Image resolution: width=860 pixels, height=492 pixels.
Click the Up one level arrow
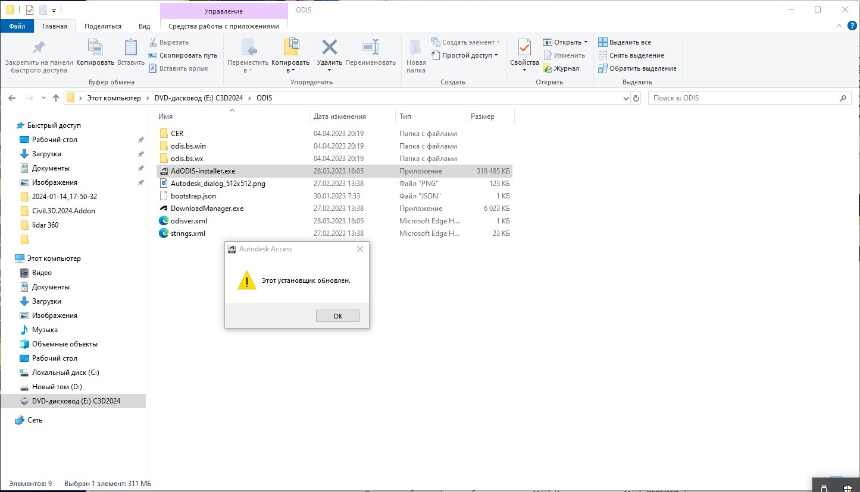coord(56,98)
